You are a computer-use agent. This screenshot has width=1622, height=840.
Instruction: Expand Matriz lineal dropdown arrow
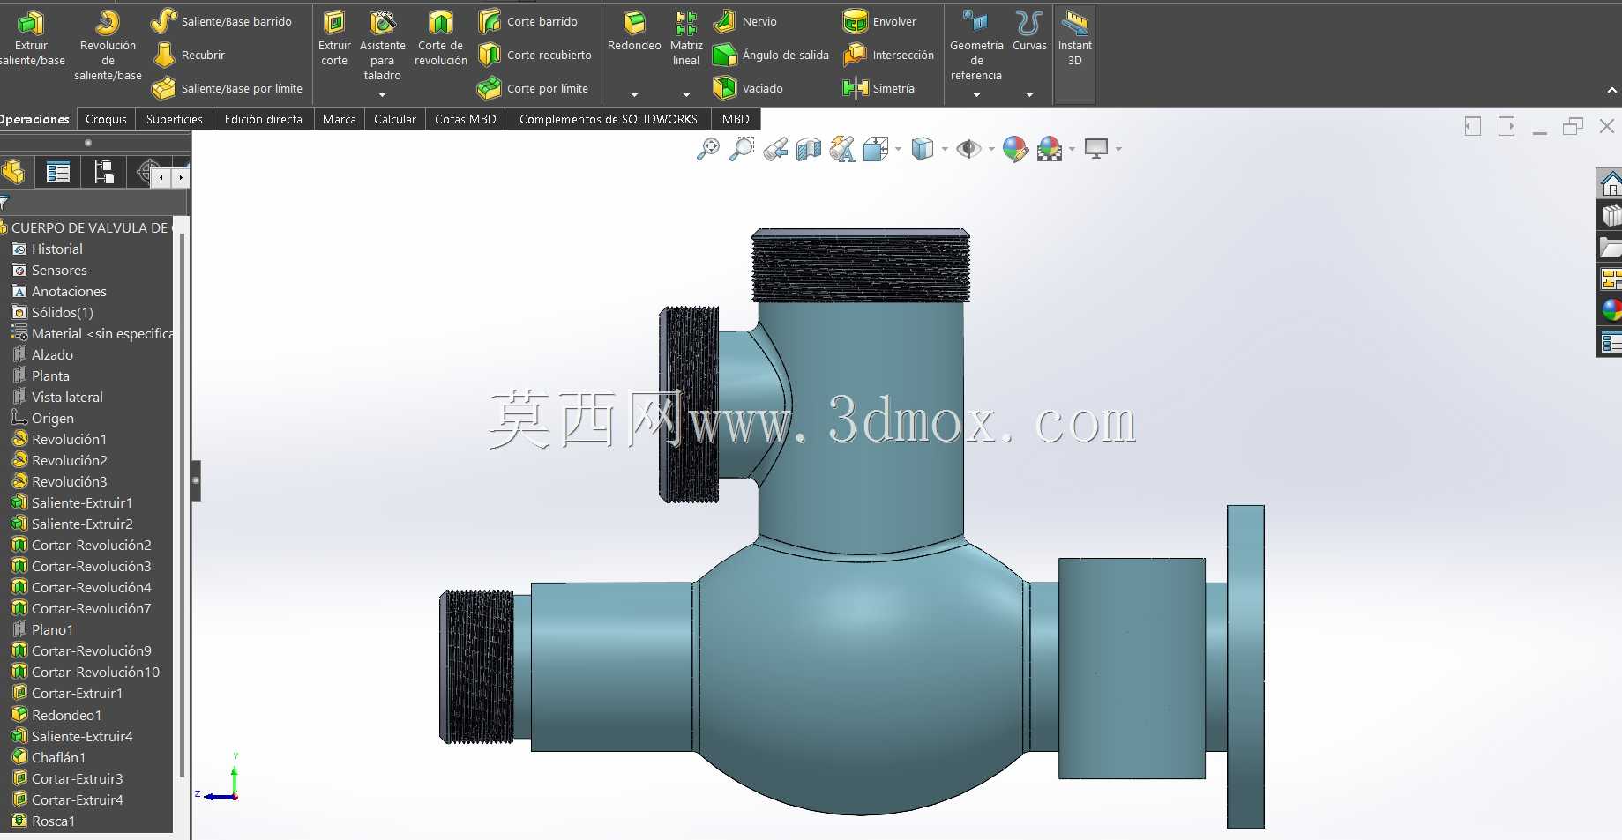pyautogui.click(x=686, y=95)
